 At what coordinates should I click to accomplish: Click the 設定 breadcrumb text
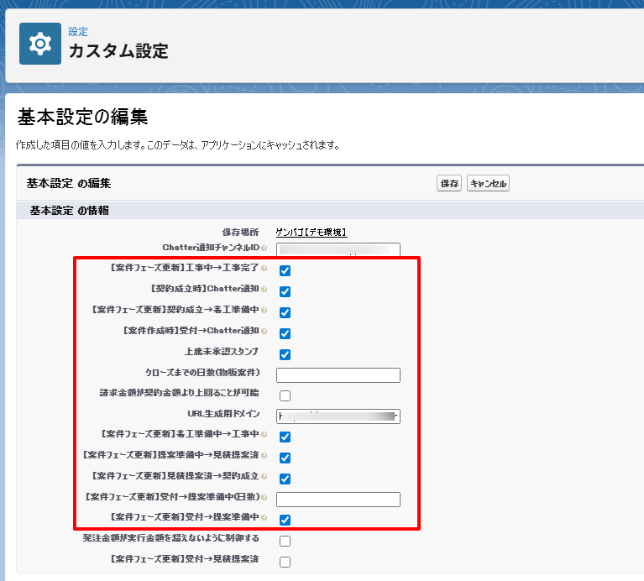point(78,32)
